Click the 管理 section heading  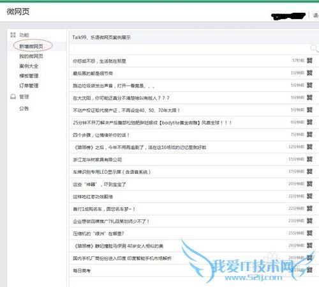pyautogui.click(x=24, y=97)
